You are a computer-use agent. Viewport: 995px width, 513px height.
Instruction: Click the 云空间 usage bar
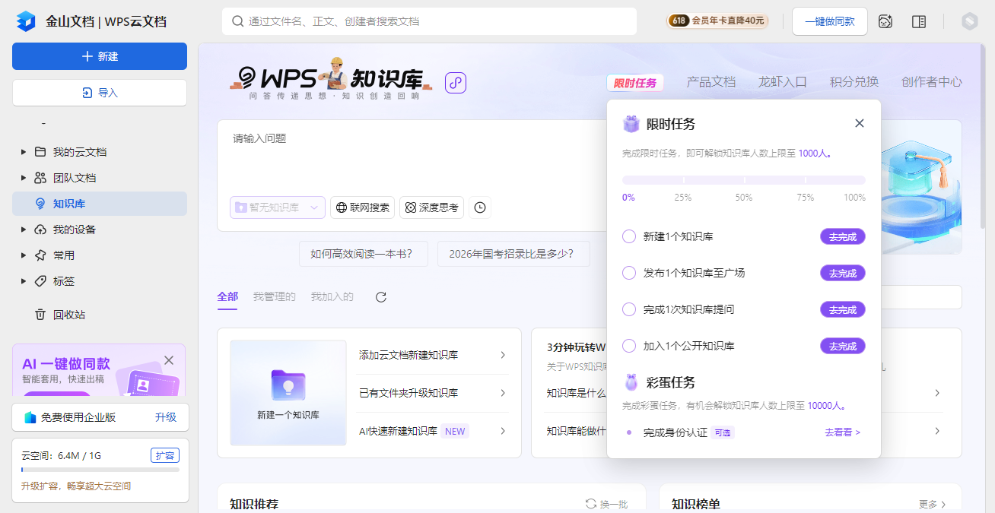[x=100, y=470]
